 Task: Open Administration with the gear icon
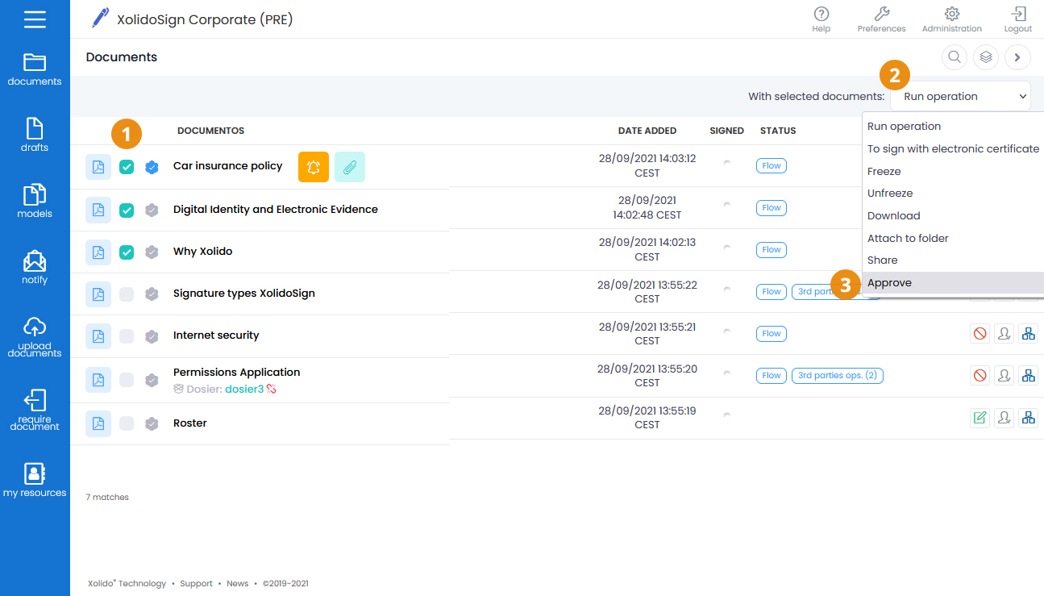click(952, 19)
